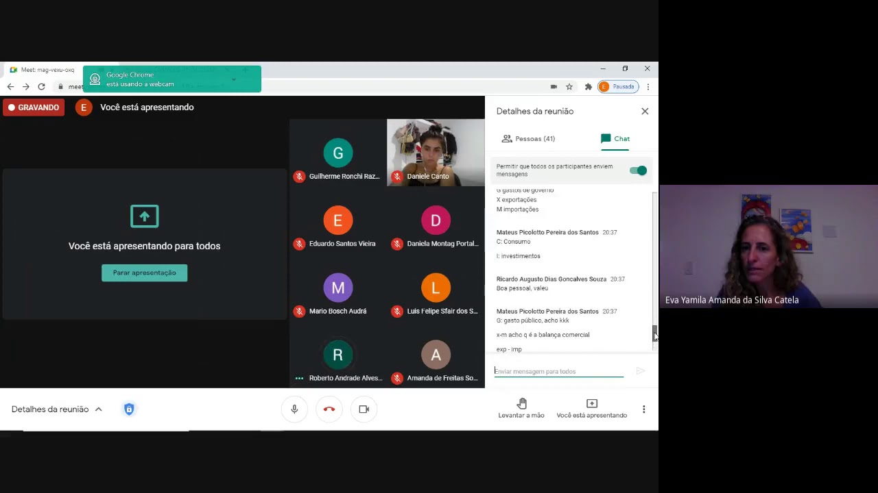Select Luis Felipe Sfair's participant tile

pyautogui.click(x=436, y=288)
